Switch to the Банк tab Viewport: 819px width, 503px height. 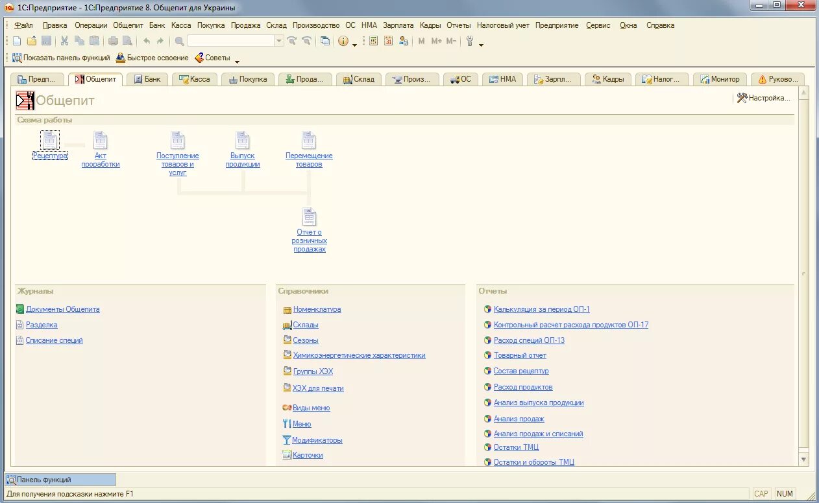pos(147,79)
